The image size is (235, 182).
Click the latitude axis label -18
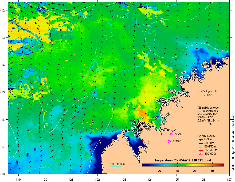pyautogui.click(x=3, y=174)
